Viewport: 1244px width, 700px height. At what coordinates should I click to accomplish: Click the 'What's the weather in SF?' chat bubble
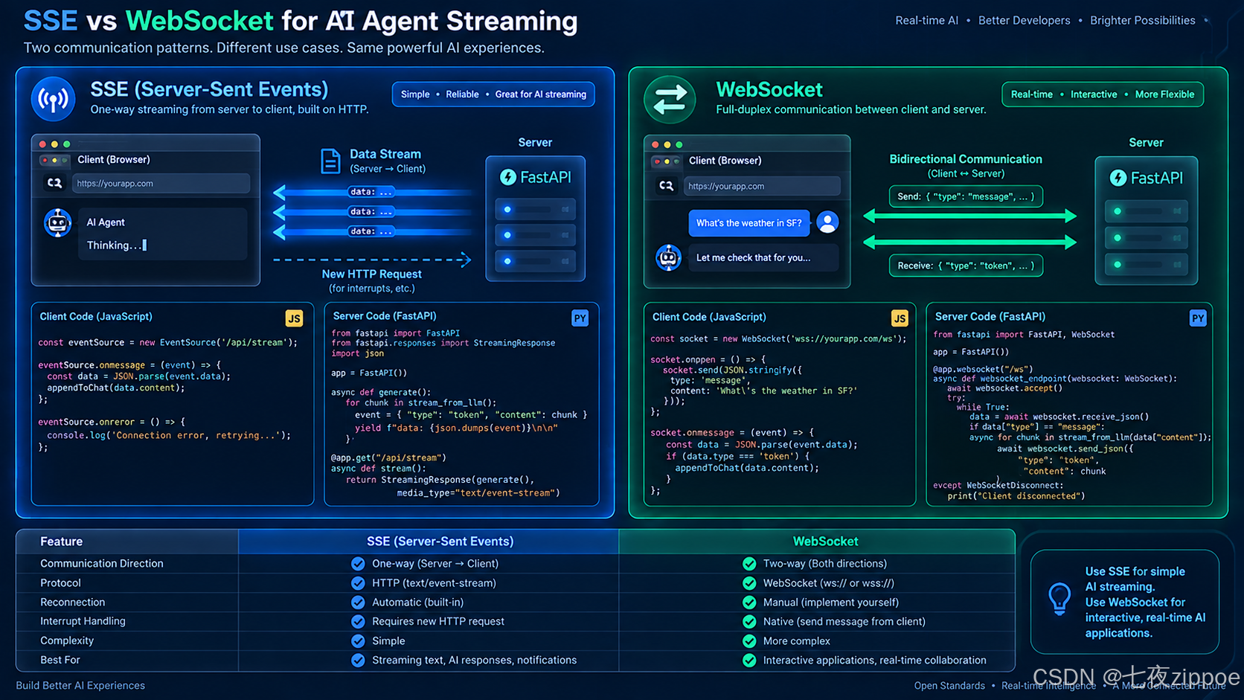(x=749, y=223)
